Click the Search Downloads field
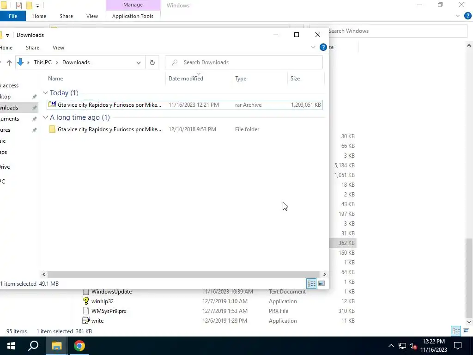This screenshot has height=355, width=473. click(x=244, y=62)
